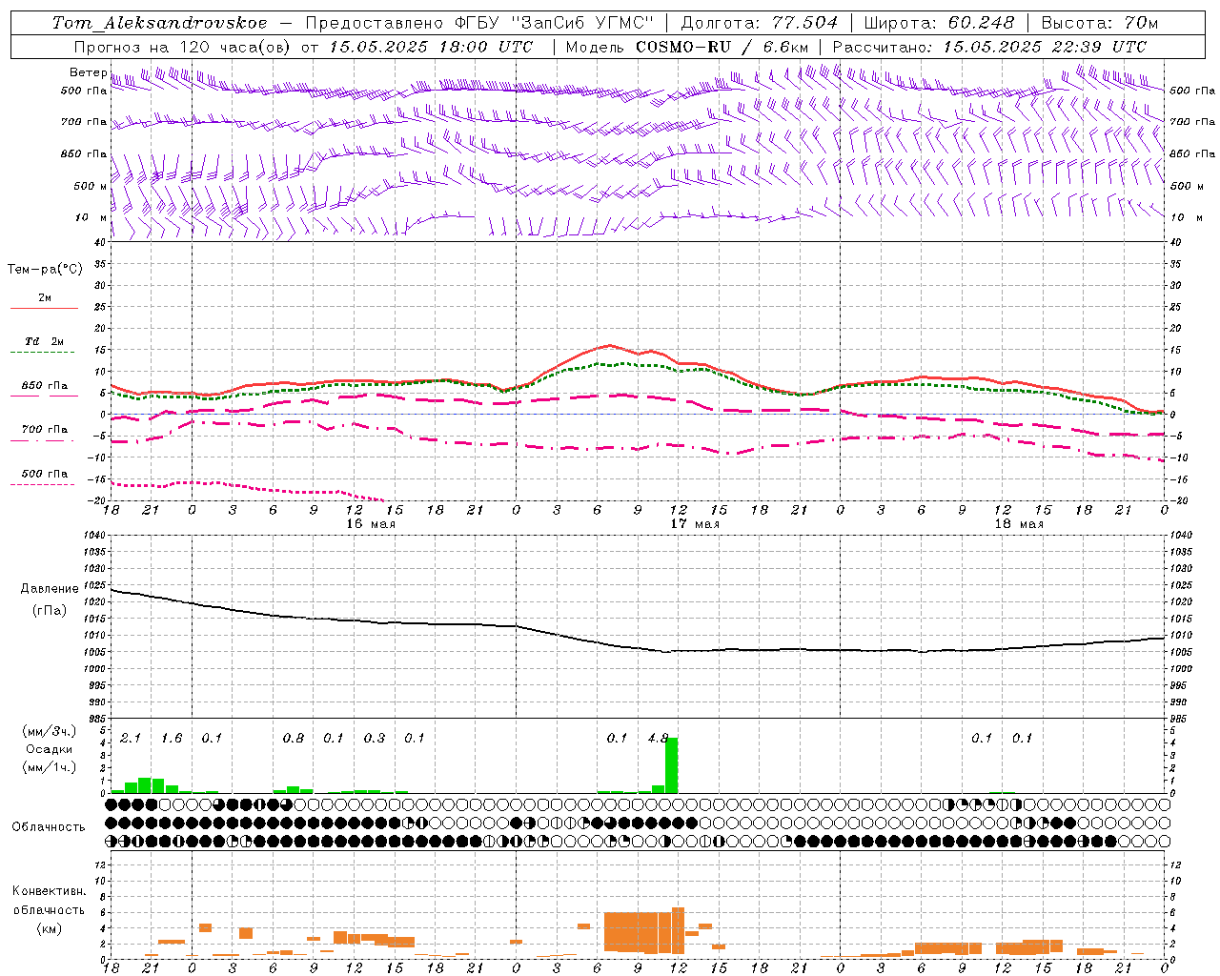Image resolution: width=1220 pixels, height=976 pixels.
Task: Click the 'Конвективн.' convective cloud label
Action: click(50, 890)
